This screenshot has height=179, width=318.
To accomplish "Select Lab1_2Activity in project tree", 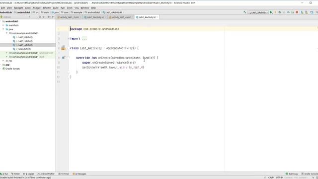I will point(25,37).
